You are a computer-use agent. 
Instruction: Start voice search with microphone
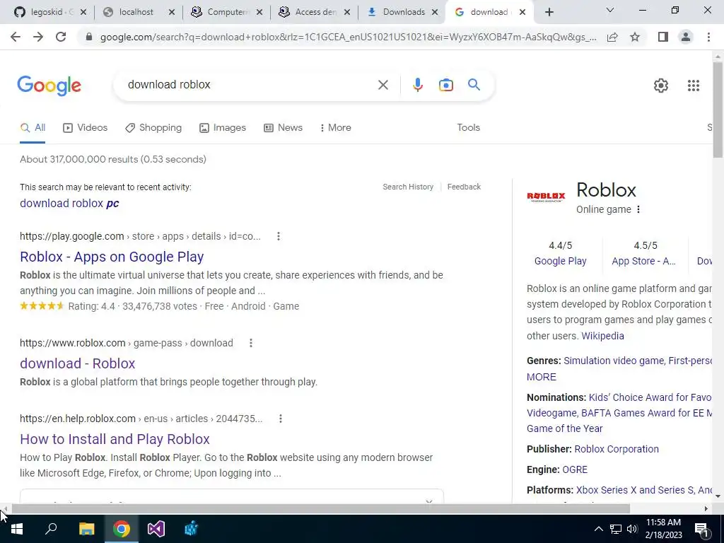tap(417, 85)
